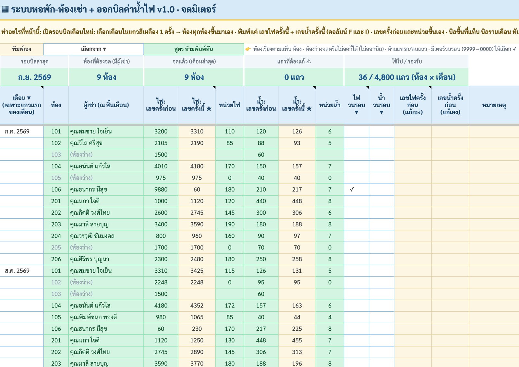Viewport: 519px width, 367px height.
Task: Open the ส.ค. 2569 month cell
Action: [22, 271]
